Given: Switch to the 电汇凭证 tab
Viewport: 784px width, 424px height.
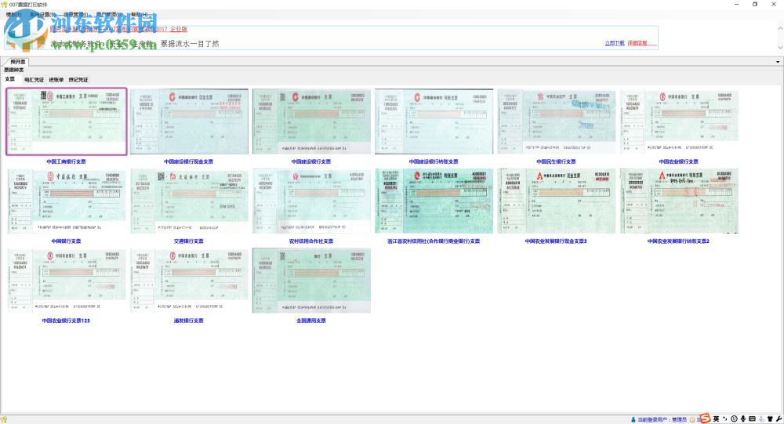Looking at the screenshot, I should (34, 79).
